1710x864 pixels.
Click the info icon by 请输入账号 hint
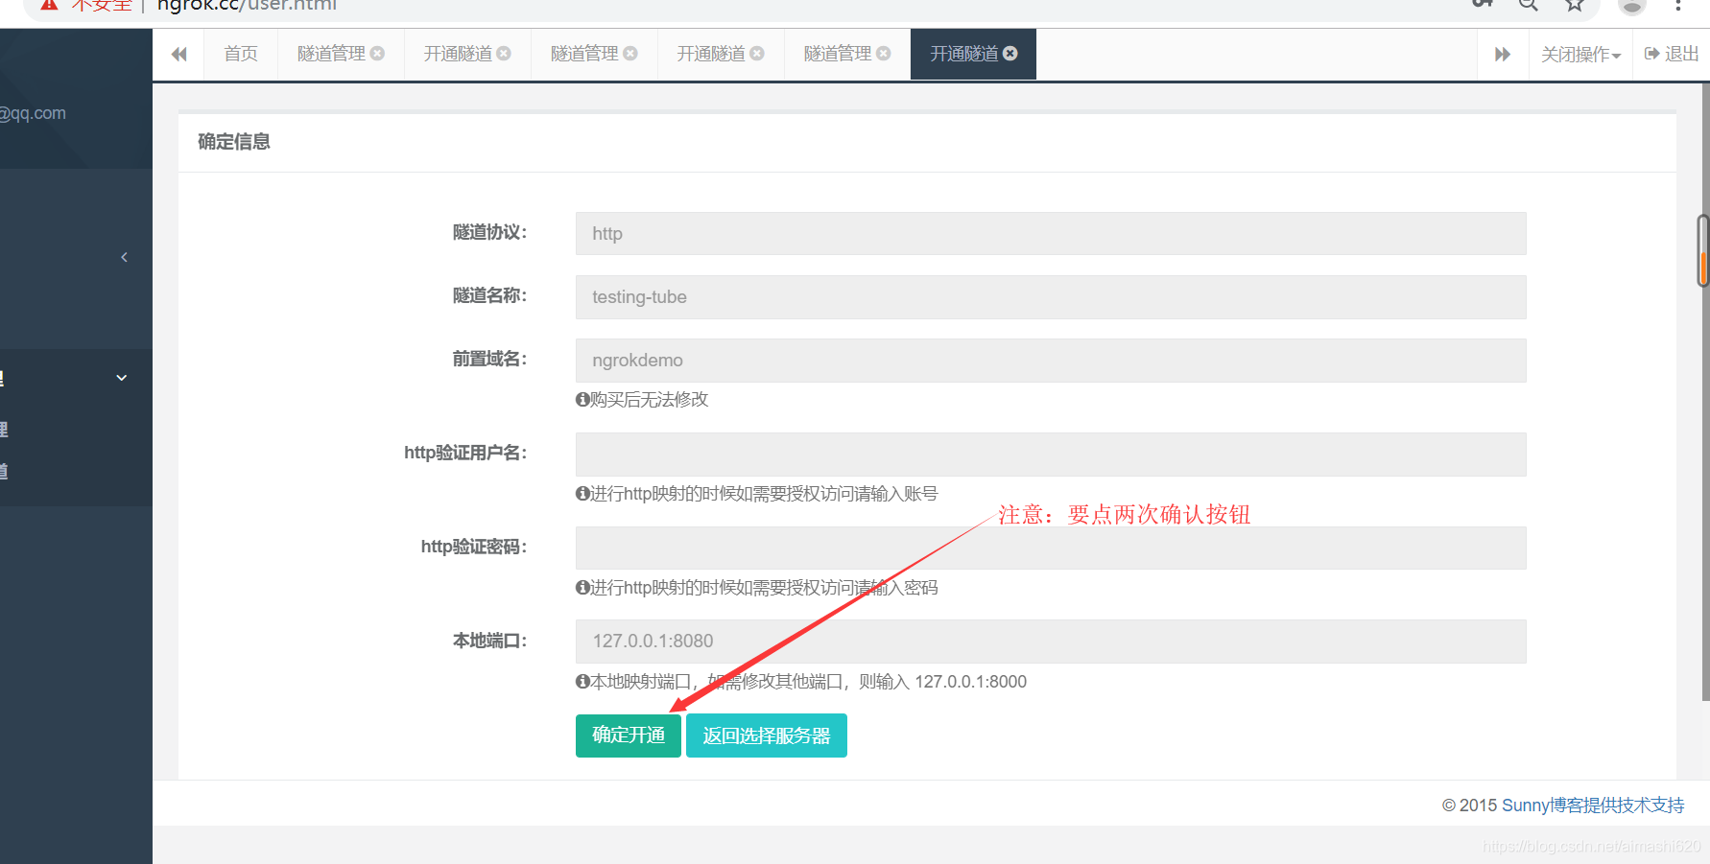[x=582, y=494]
